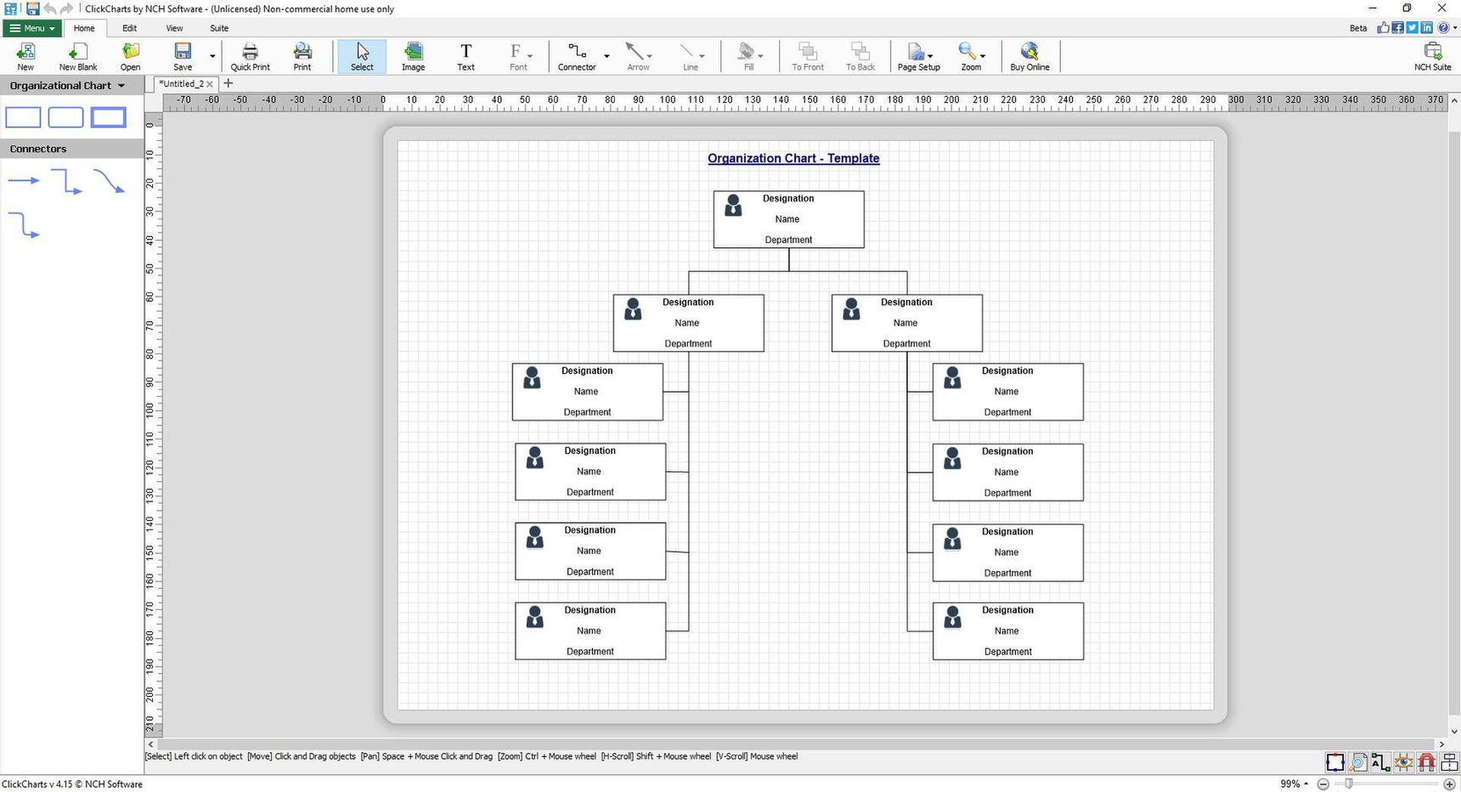Activate the Select tool

362,56
